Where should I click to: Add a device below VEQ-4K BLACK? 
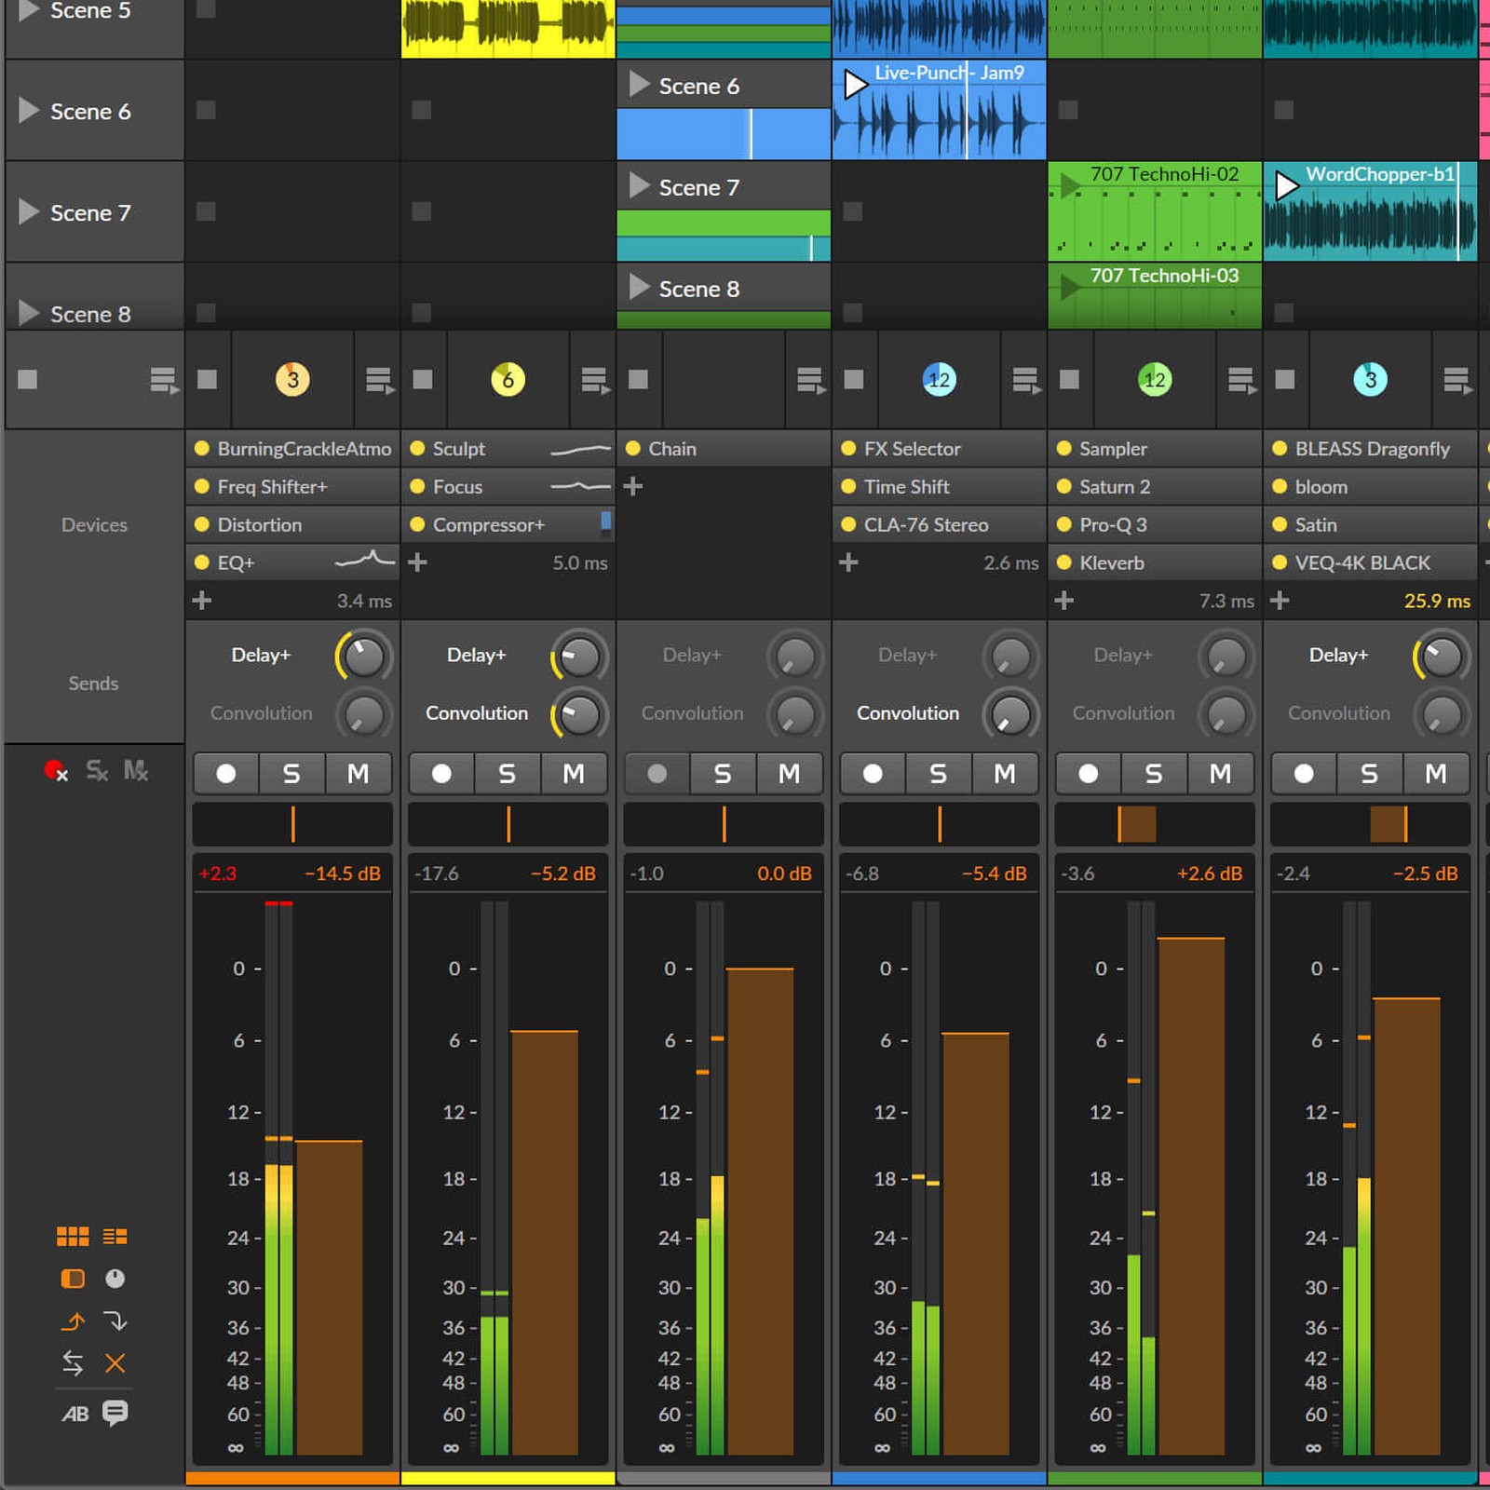pos(1280,601)
